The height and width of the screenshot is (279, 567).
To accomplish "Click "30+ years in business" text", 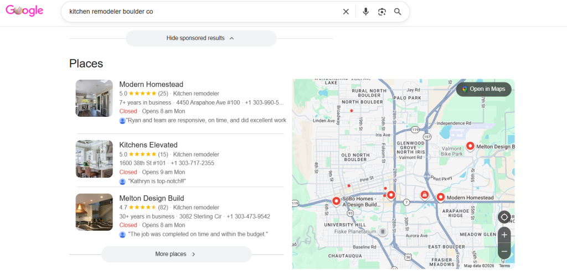I will click(x=147, y=216).
